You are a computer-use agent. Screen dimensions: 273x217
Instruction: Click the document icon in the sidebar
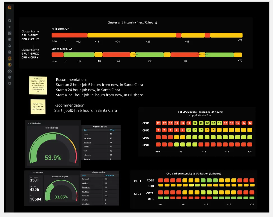10,52
